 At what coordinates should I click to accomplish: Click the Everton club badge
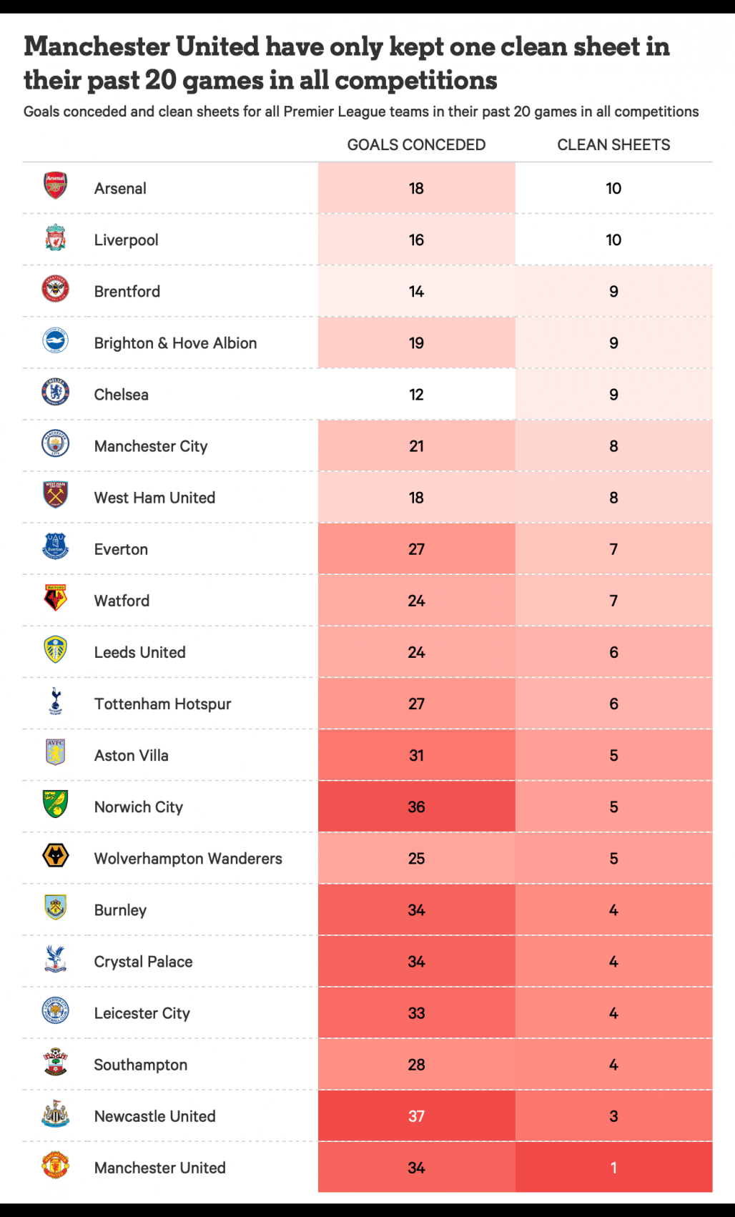click(55, 547)
